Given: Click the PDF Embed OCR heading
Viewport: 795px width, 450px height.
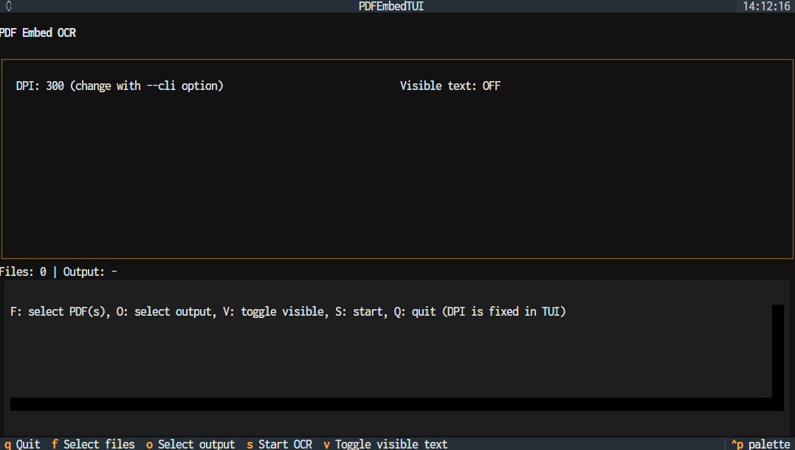Looking at the screenshot, I should (x=38, y=32).
